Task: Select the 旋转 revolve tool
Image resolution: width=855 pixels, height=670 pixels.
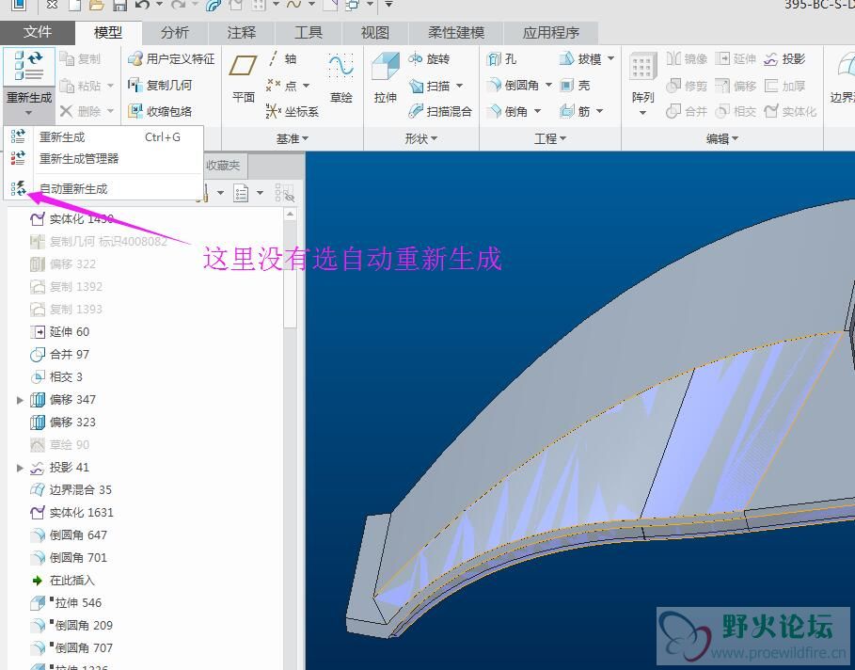Action: pyautogui.click(x=430, y=59)
